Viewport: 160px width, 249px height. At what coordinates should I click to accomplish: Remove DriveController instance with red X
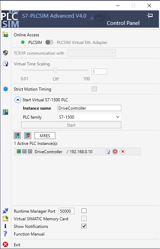tap(123, 151)
